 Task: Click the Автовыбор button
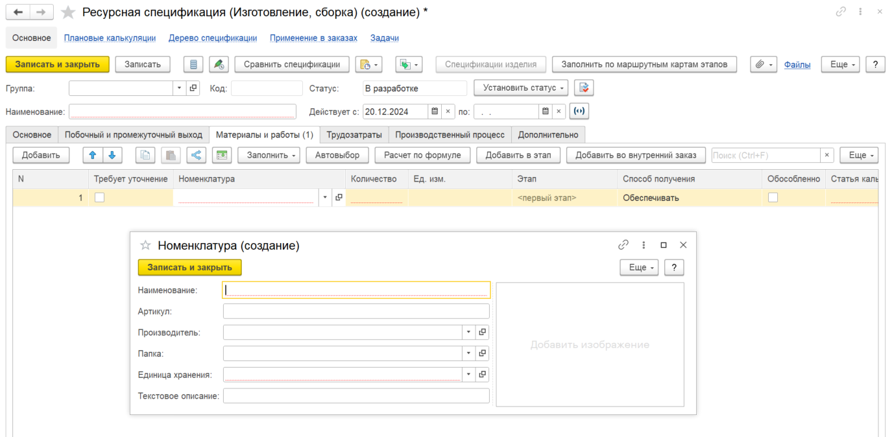pos(337,155)
